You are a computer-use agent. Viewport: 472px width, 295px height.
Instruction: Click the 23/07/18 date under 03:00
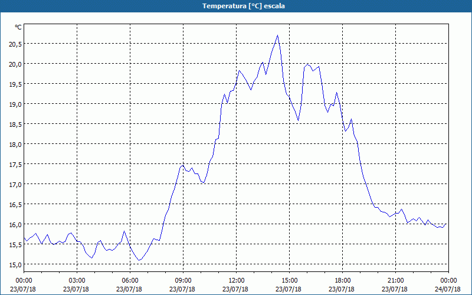[76, 289]
